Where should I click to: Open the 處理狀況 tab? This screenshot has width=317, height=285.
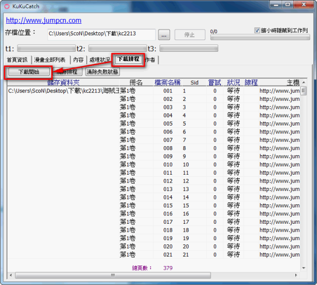99,60
